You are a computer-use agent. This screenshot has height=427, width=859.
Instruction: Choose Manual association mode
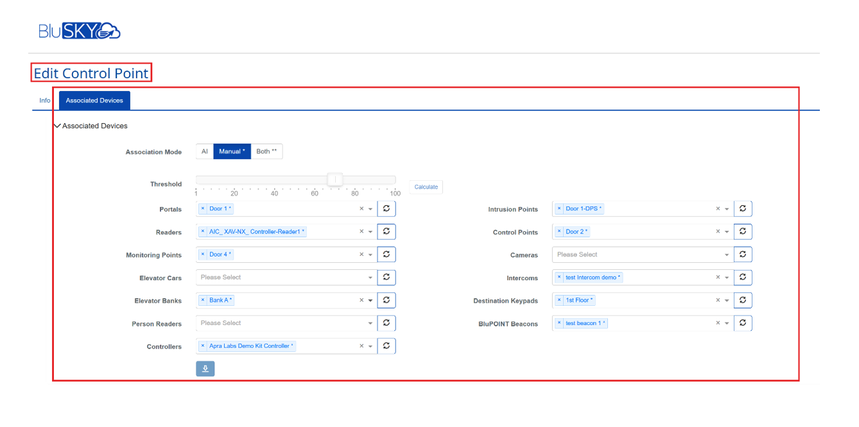coord(232,152)
